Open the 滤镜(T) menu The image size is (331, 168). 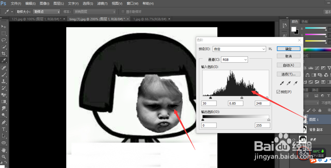(102, 4)
